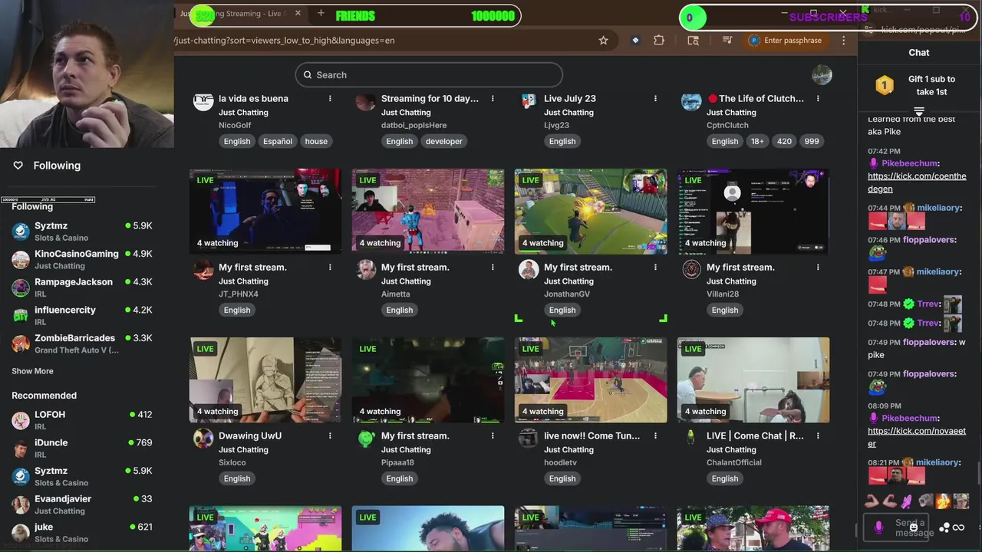
Task: Open iDuncle recommended channel
Action: (82, 449)
